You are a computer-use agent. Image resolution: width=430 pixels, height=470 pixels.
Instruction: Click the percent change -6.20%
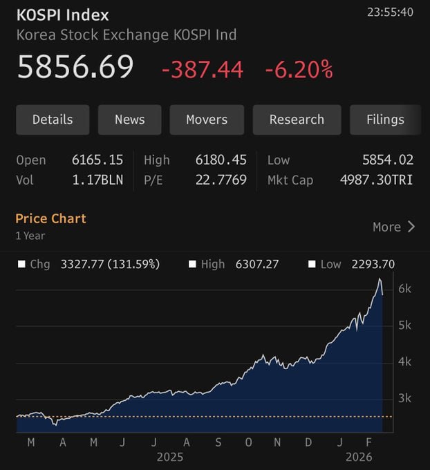click(299, 70)
